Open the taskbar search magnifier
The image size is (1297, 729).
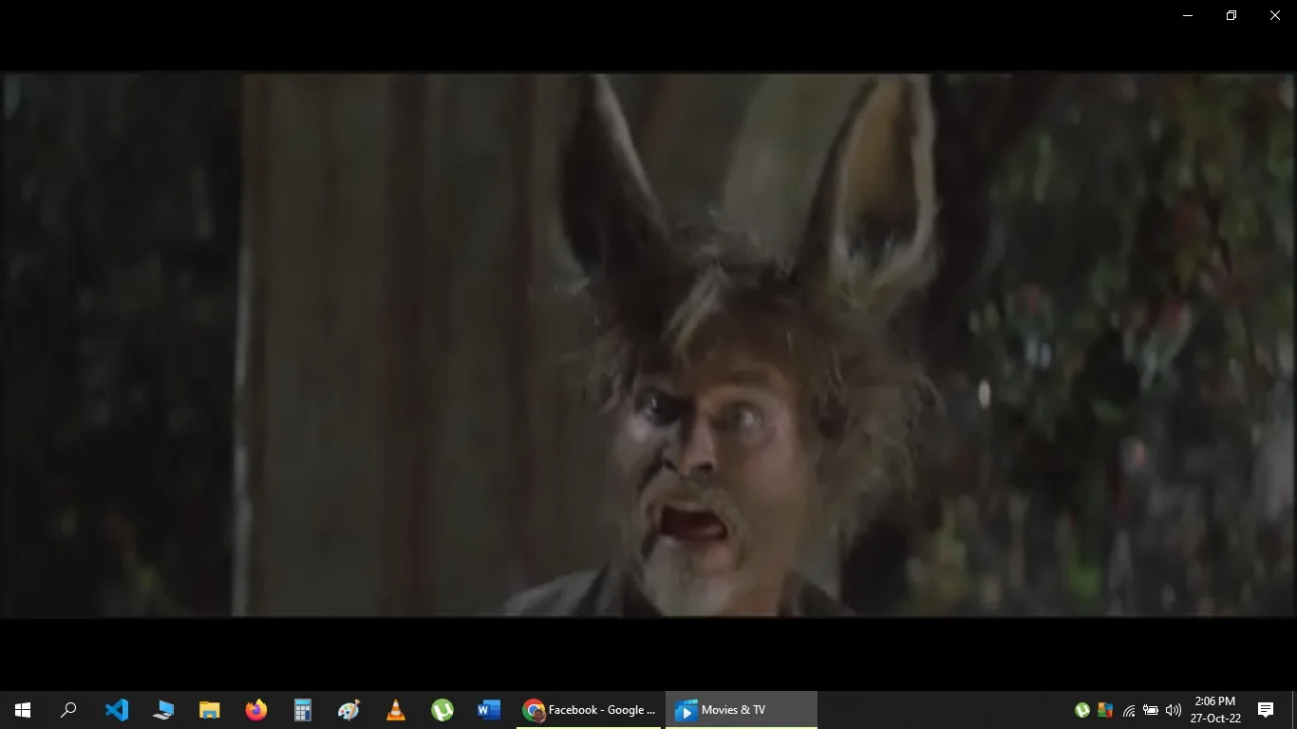68,710
